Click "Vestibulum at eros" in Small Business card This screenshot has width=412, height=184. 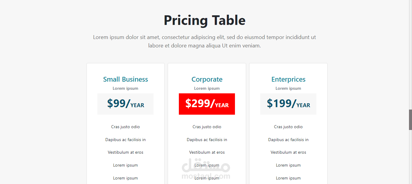click(125, 152)
